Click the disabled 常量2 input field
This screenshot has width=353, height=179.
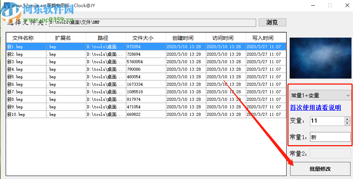[330, 154]
